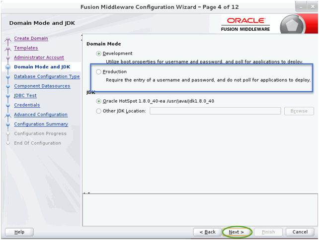Click the Next button
Viewport: 319px width, 240px height.
[x=236, y=232]
